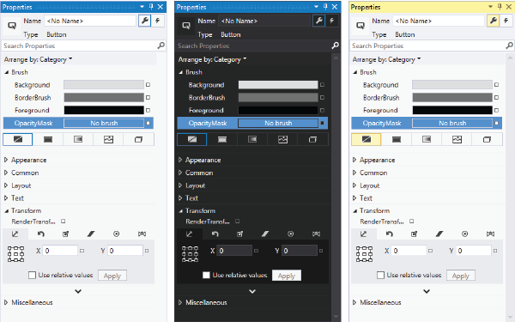Open Arrange by Category dropdown in light blue panel

[38, 59]
